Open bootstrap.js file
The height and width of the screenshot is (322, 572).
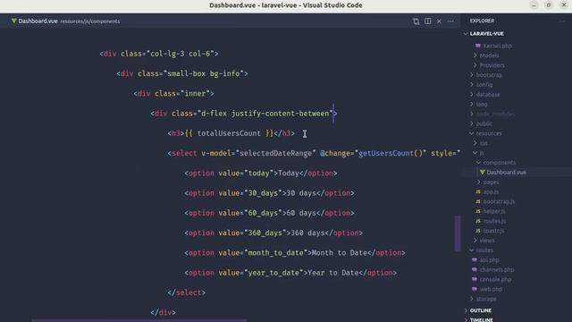point(499,201)
